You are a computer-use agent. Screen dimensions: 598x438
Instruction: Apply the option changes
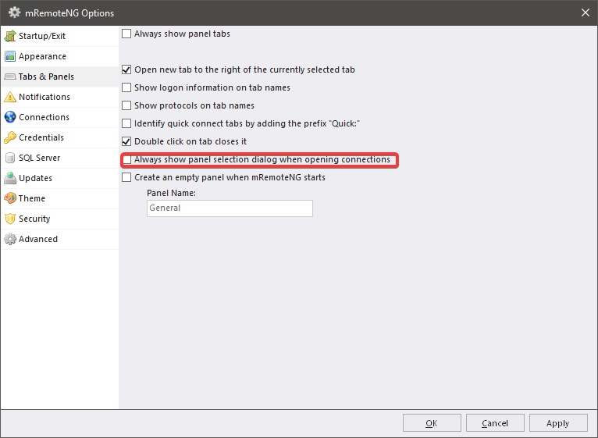(558, 423)
